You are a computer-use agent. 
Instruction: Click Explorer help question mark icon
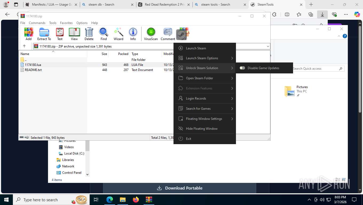[345, 36]
